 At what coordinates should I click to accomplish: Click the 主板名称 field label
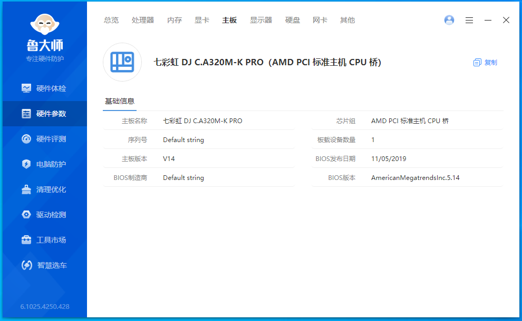coord(134,121)
